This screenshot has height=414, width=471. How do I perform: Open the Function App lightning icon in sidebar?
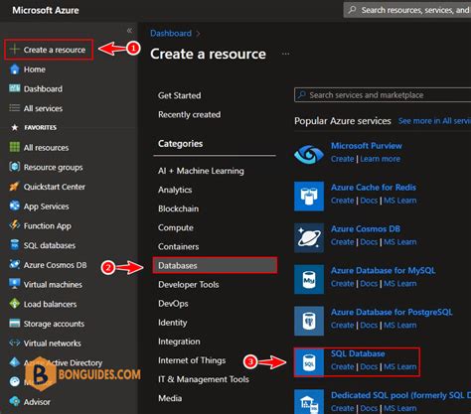(15, 225)
